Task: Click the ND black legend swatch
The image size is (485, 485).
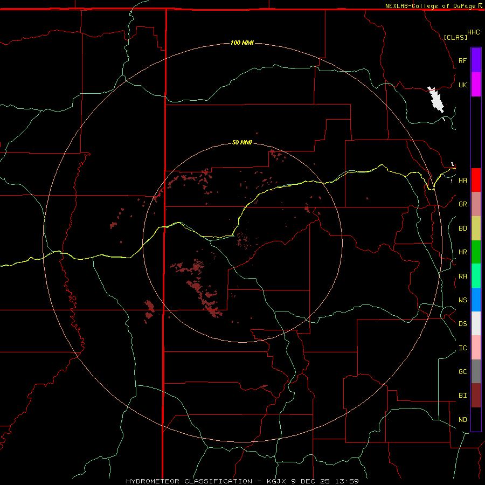Action: pyautogui.click(x=476, y=419)
